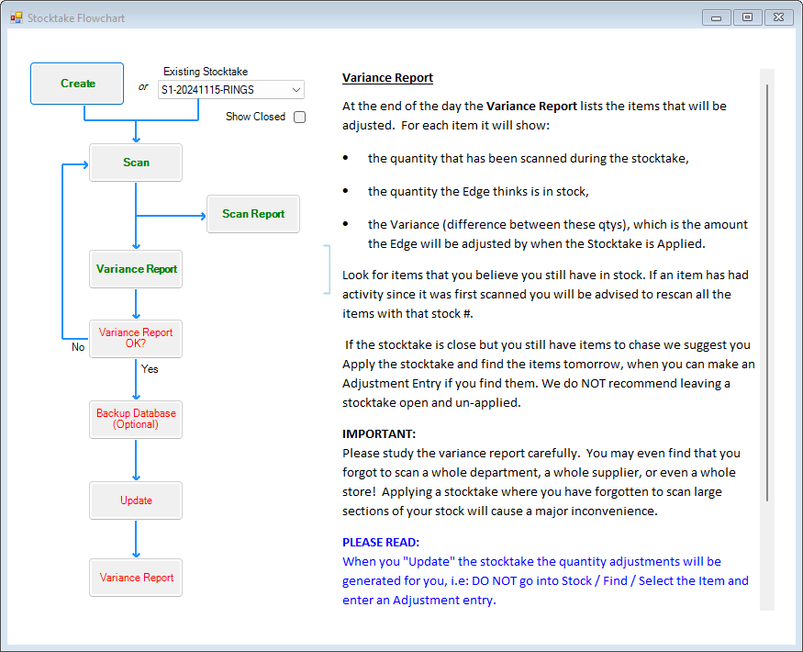803x652 pixels.
Task: Click the PLEASE READ blue heading text
Action: coord(378,542)
